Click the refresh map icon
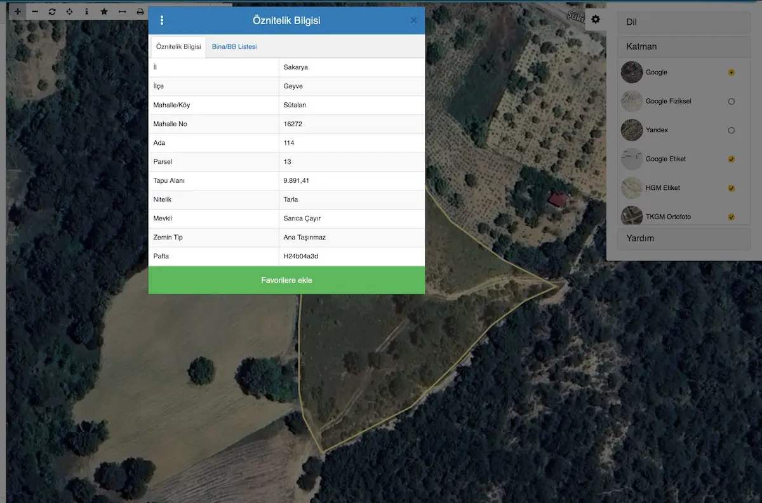 52,11
